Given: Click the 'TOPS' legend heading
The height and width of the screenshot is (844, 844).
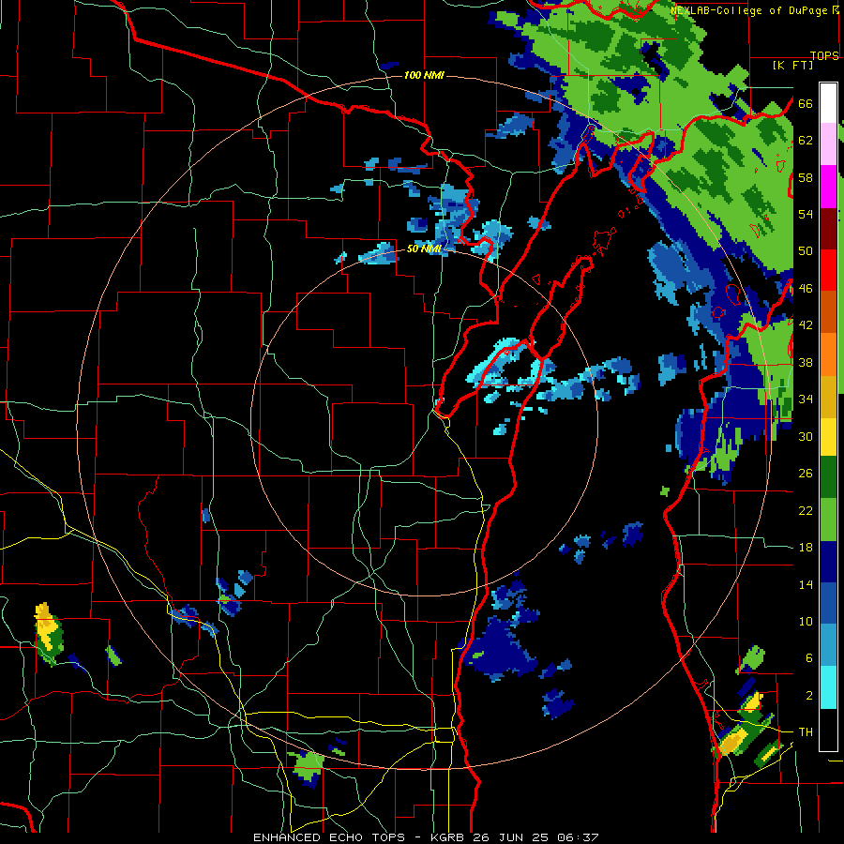Looking at the screenshot, I should pyautogui.click(x=824, y=55).
